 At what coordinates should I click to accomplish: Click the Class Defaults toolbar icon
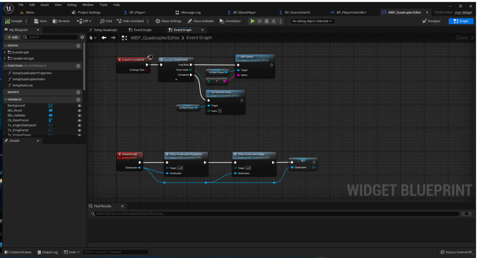coord(190,21)
